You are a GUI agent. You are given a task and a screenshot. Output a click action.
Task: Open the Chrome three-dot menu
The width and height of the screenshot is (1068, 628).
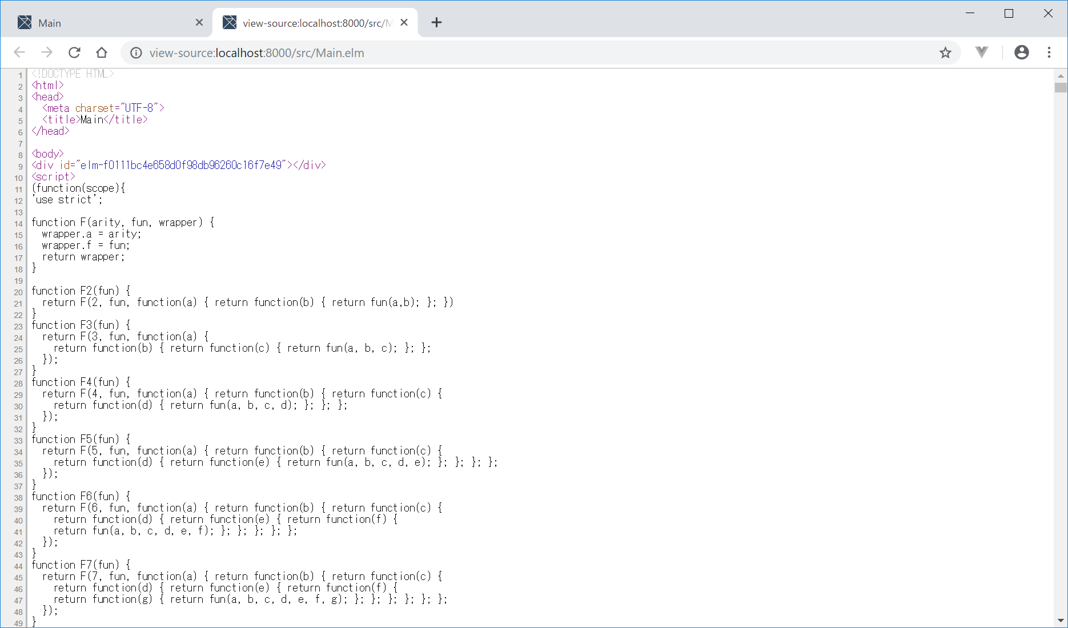[1049, 53]
